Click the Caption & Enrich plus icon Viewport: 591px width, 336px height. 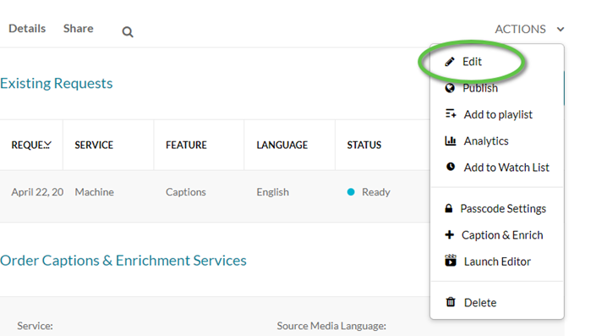(x=449, y=234)
